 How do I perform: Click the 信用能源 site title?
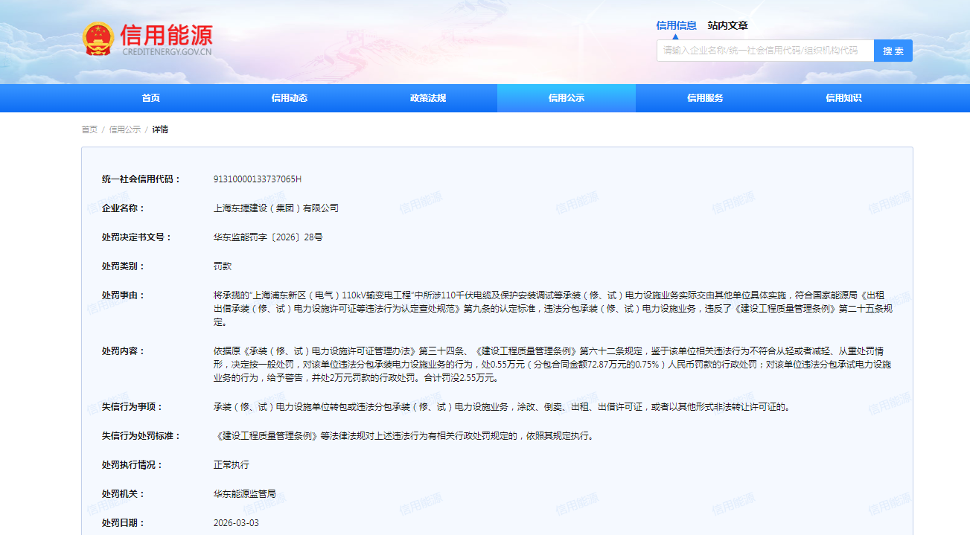(x=166, y=35)
